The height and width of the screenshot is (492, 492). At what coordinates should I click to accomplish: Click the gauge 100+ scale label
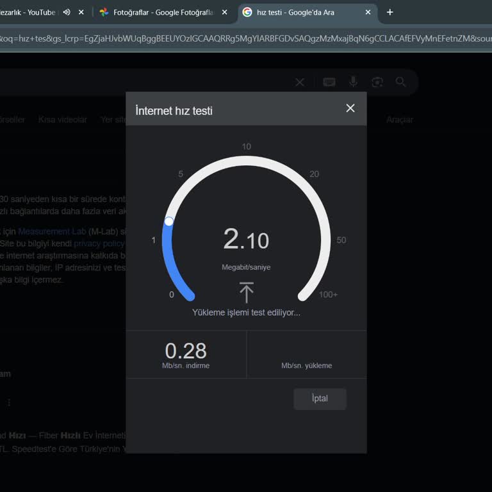[x=328, y=295]
